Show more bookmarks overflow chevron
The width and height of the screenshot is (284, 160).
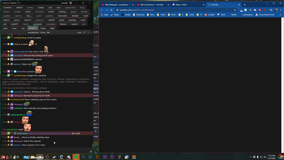point(280,15)
